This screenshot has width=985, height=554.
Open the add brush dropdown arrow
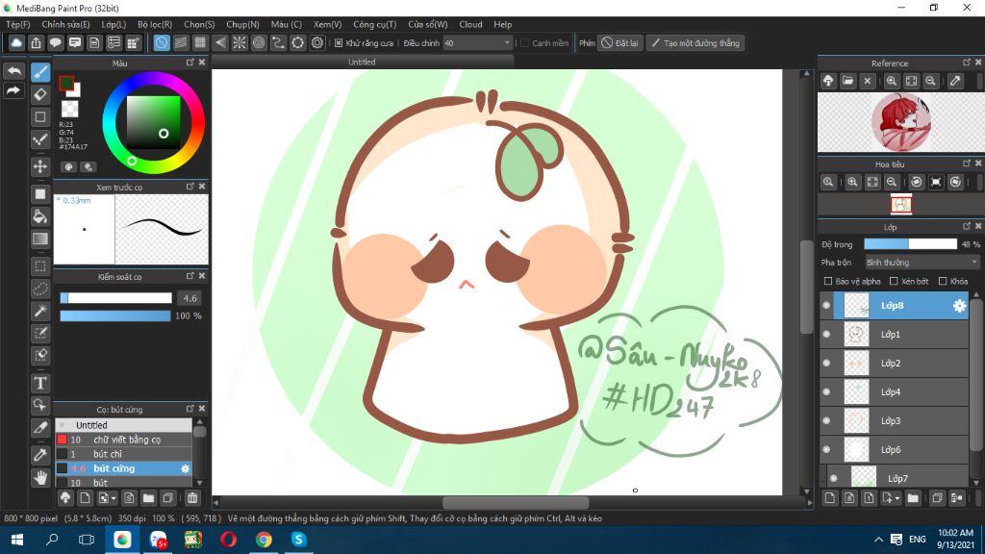pyautogui.click(x=114, y=499)
